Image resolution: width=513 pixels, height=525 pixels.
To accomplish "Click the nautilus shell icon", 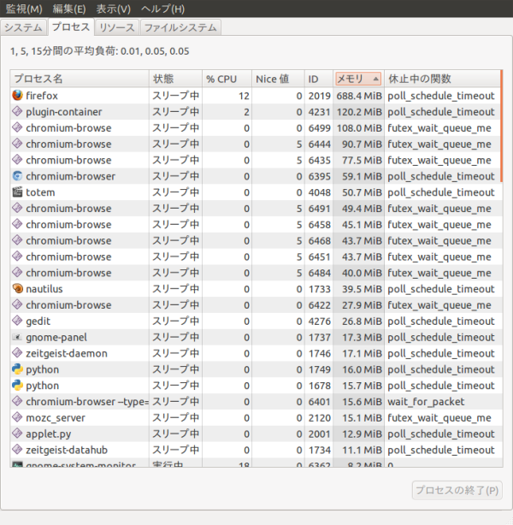I will click(x=17, y=289).
